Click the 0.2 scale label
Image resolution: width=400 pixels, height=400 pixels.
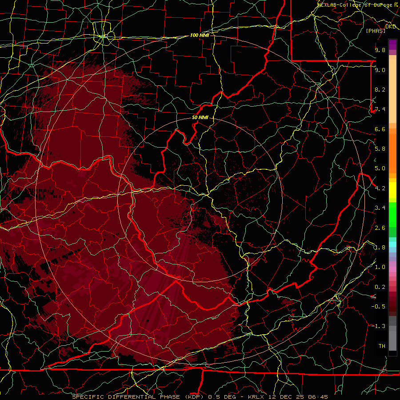click(x=380, y=287)
